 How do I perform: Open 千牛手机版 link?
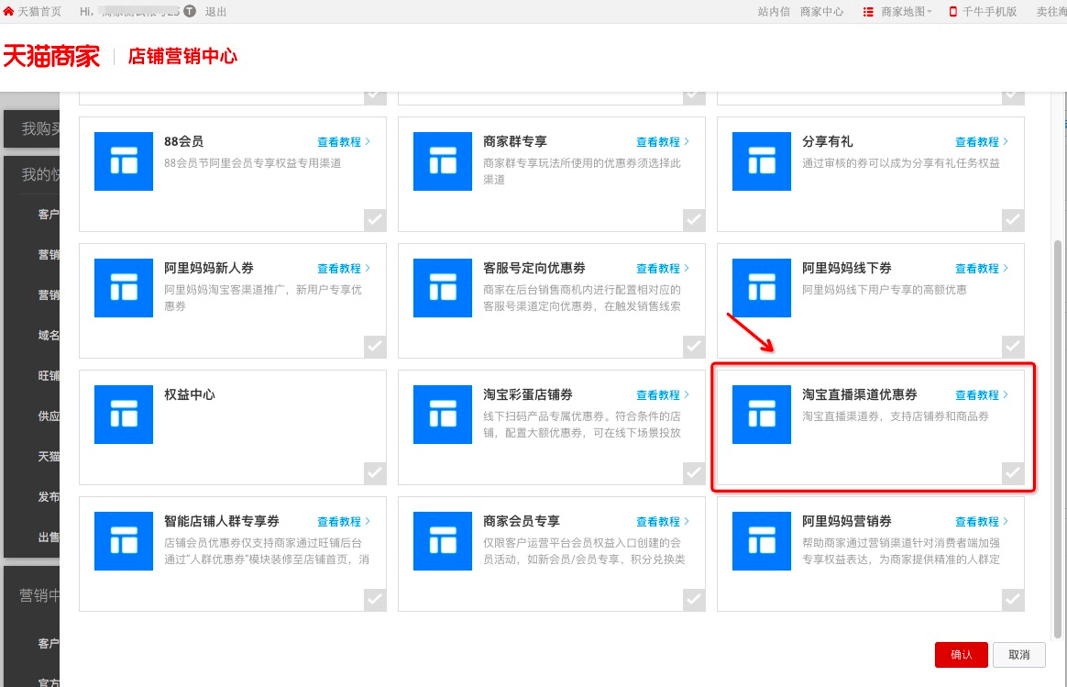pyautogui.click(x=989, y=12)
